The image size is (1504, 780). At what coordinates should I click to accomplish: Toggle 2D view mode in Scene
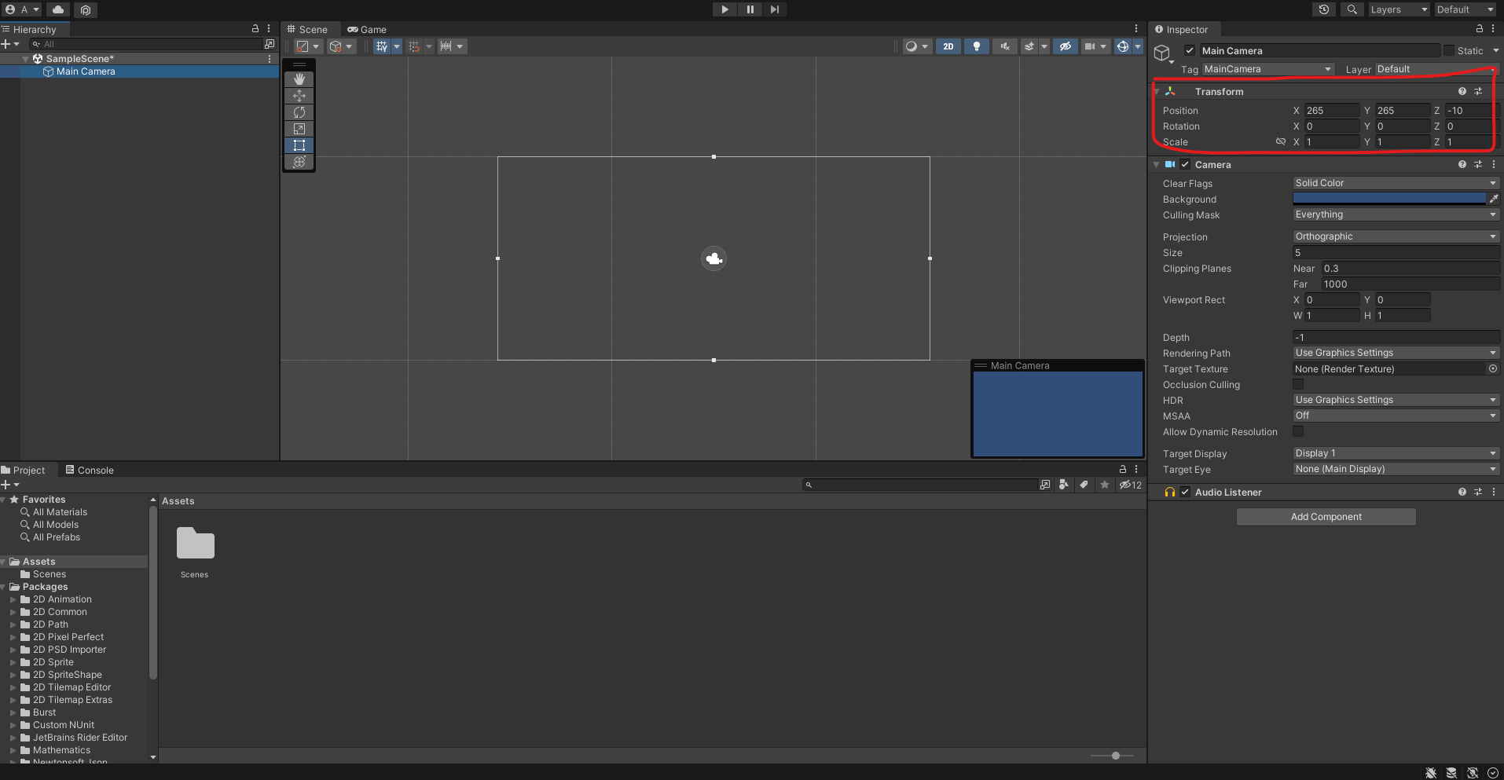tap(948, 46)
